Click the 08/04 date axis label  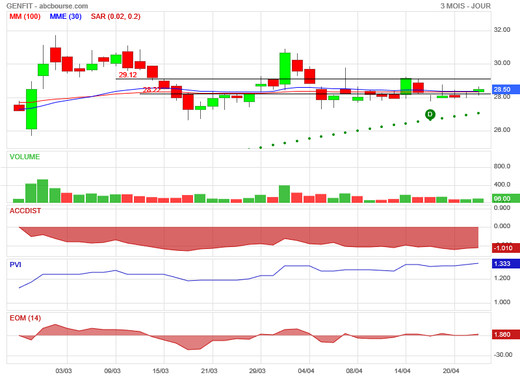(x=354, y=370)
